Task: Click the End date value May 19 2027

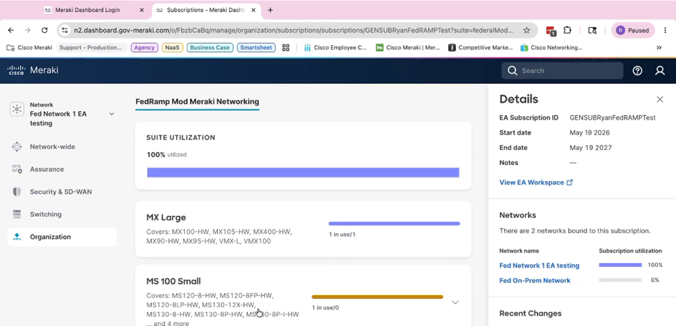Action: click(590, 148)
